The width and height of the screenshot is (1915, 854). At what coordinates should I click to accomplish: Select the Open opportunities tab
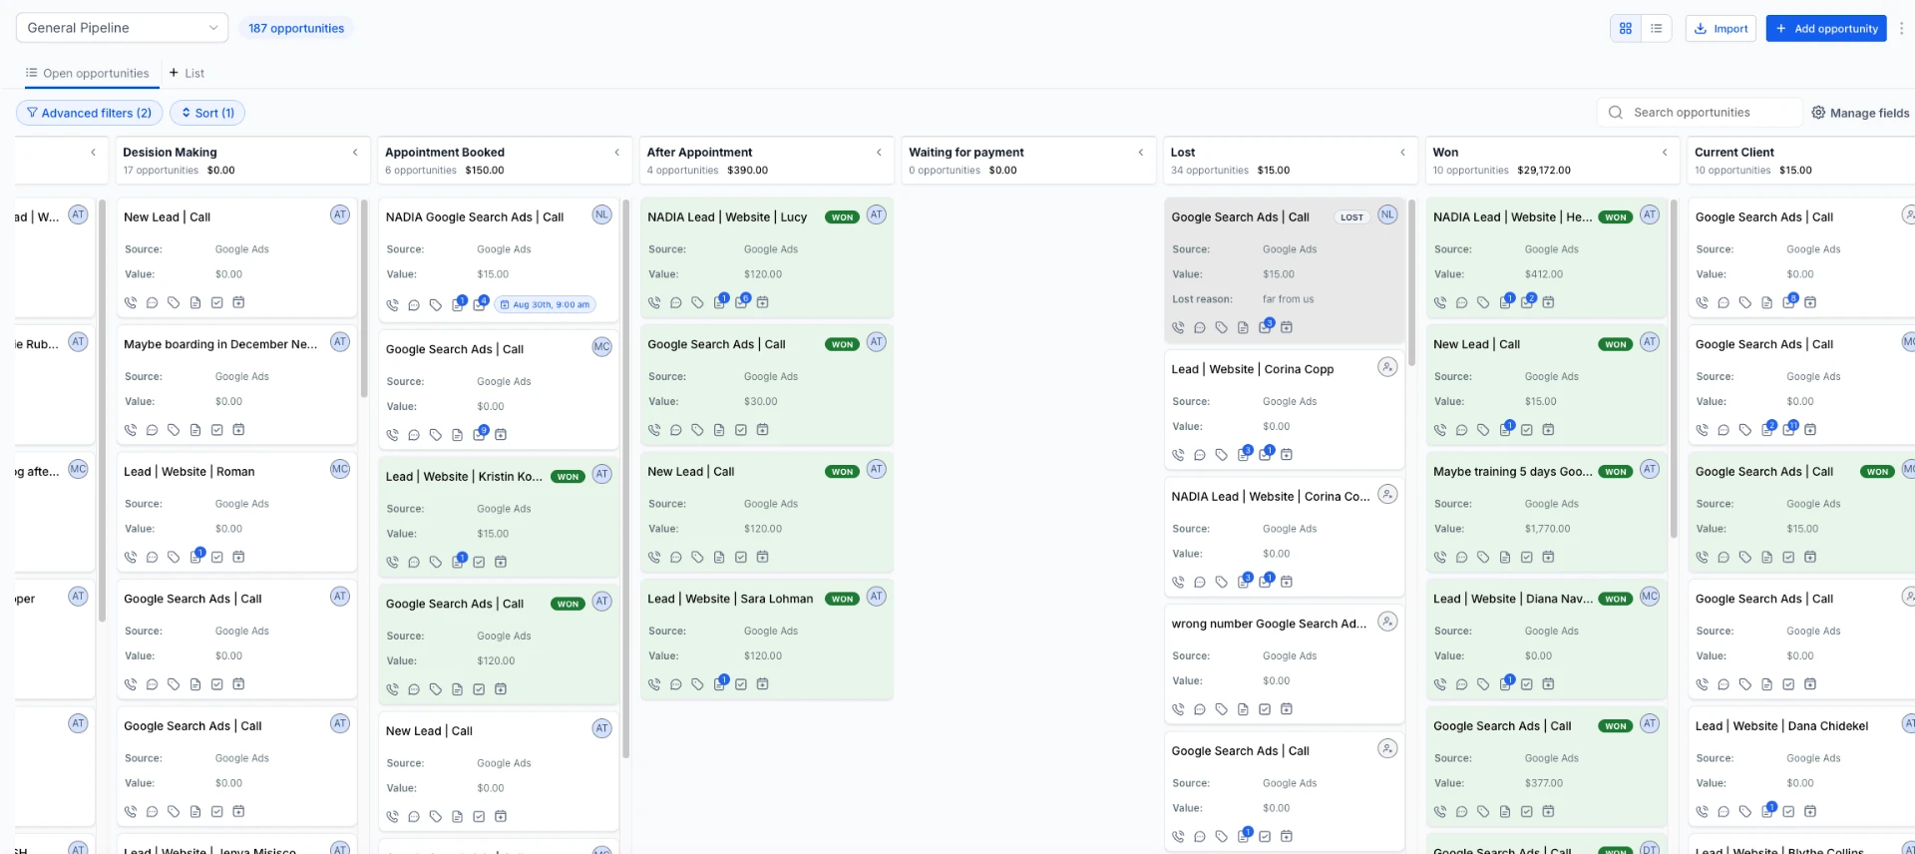click(88, 73)
